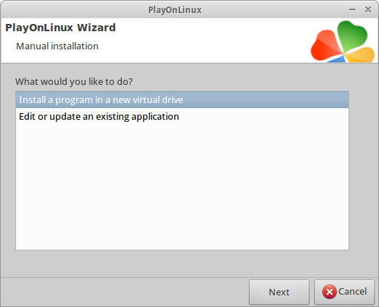Choose Edit or update an existing application
Screen dimensions: 379x307
coord(182,117)
